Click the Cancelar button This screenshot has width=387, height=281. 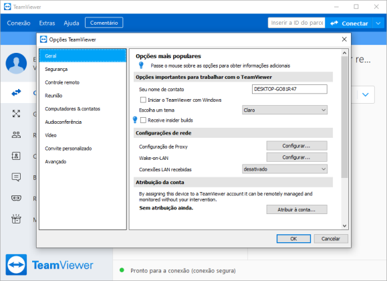(331, 239)
